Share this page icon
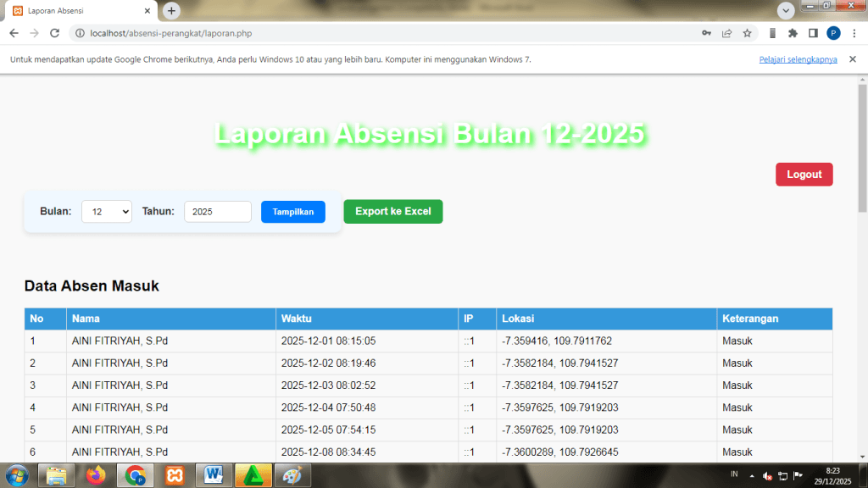868x488 pixels. pos(726,33)
